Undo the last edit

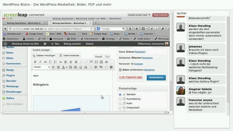click(x=101, y=67)
